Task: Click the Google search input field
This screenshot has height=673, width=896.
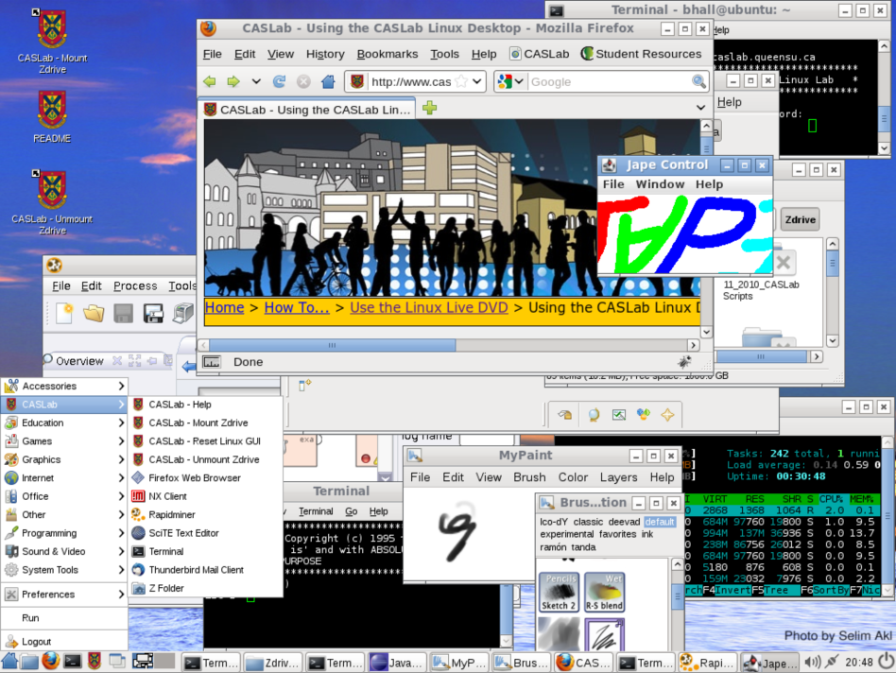Action: point(609,81)
